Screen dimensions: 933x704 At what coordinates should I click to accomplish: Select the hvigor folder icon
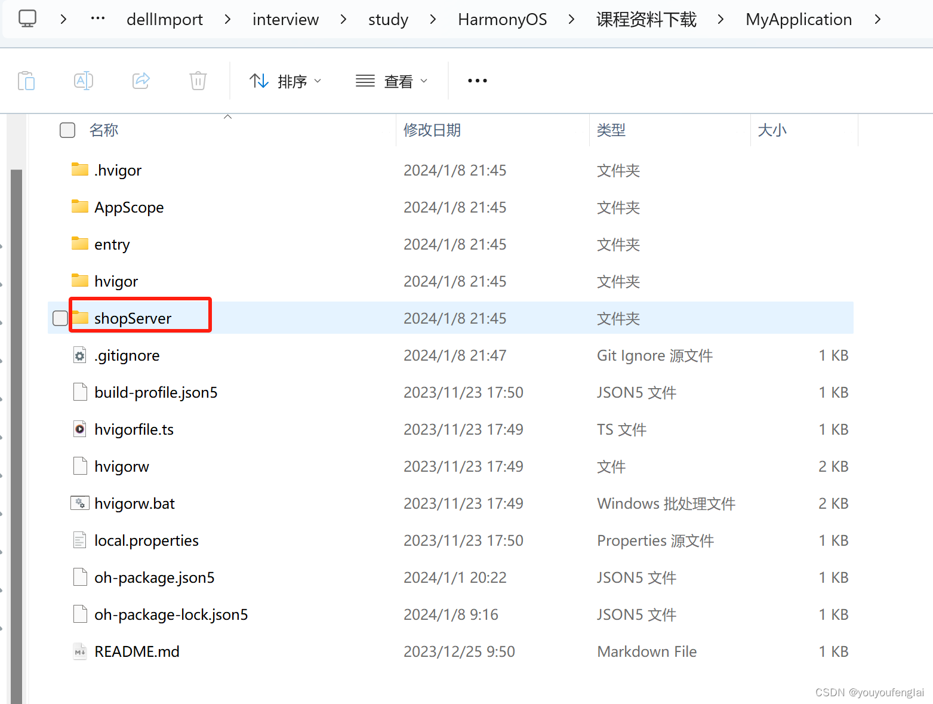[x=80, y=281]
